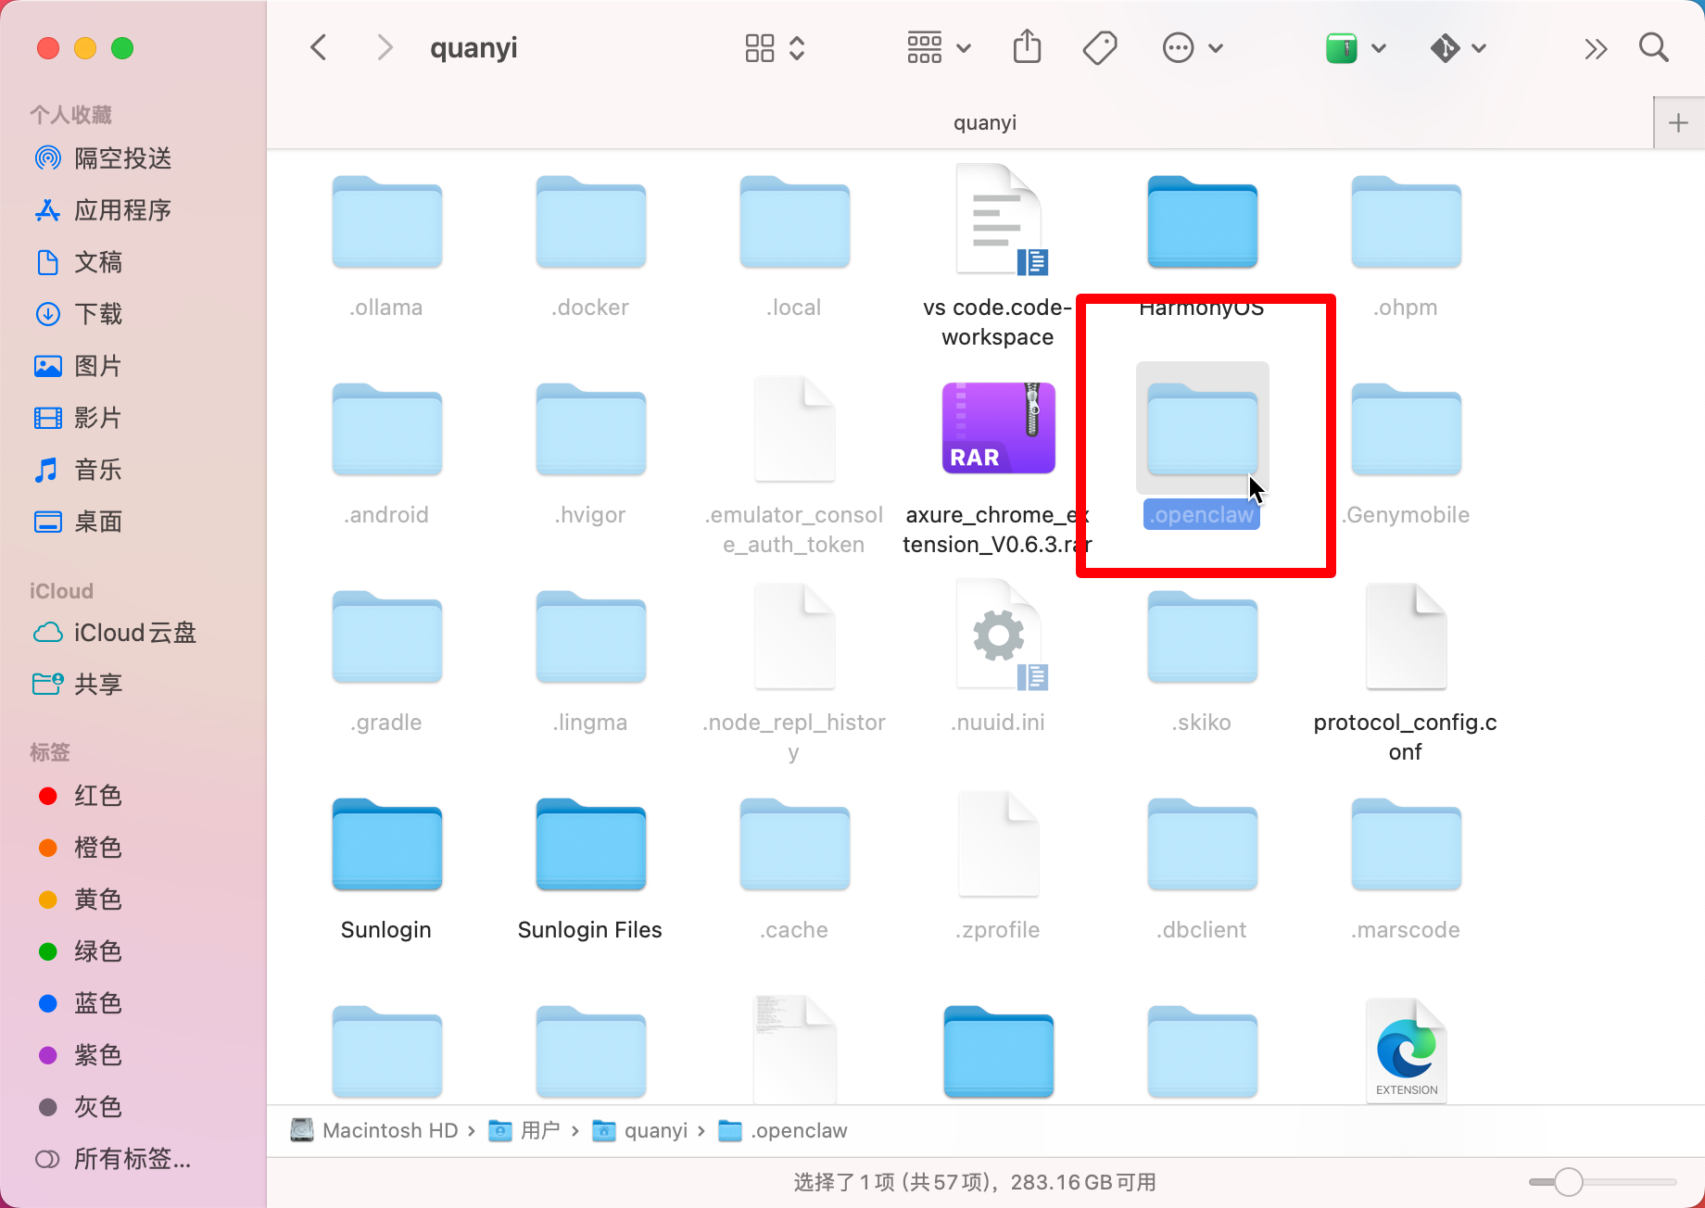Select the .nuuid.ini gear file icon
Screen dimensions: 1705x1208
coord(998,636)
